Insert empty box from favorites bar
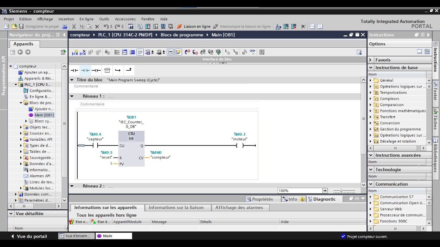 [x=107, y=70]
